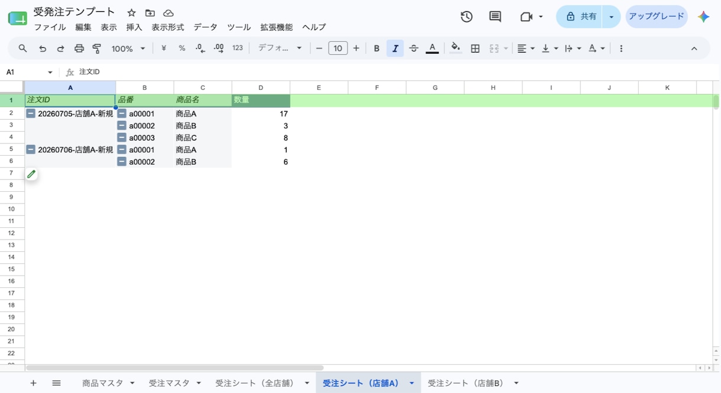Click the video call camera icon
The width and height of the screenshot is (721, 393).
click(526, 17)
